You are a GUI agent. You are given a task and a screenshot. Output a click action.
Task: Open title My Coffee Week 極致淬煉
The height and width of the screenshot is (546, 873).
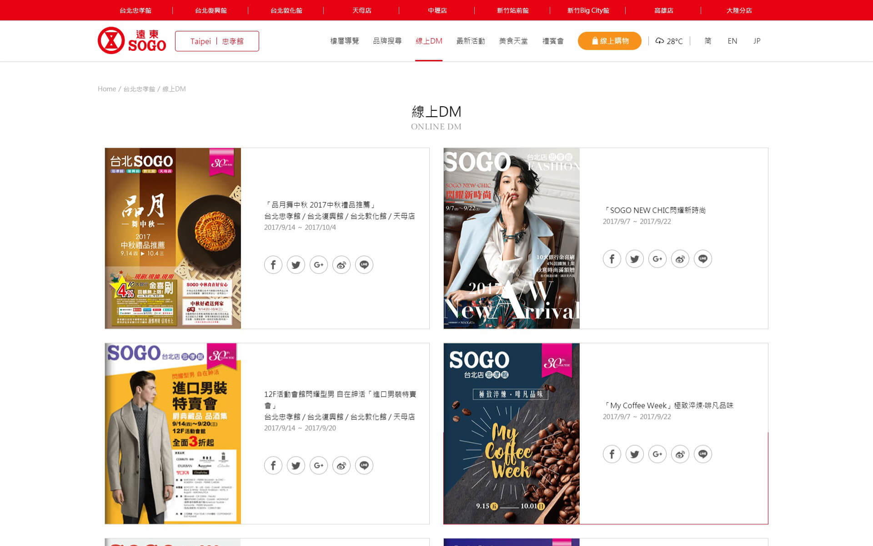[x=668, y=406]
